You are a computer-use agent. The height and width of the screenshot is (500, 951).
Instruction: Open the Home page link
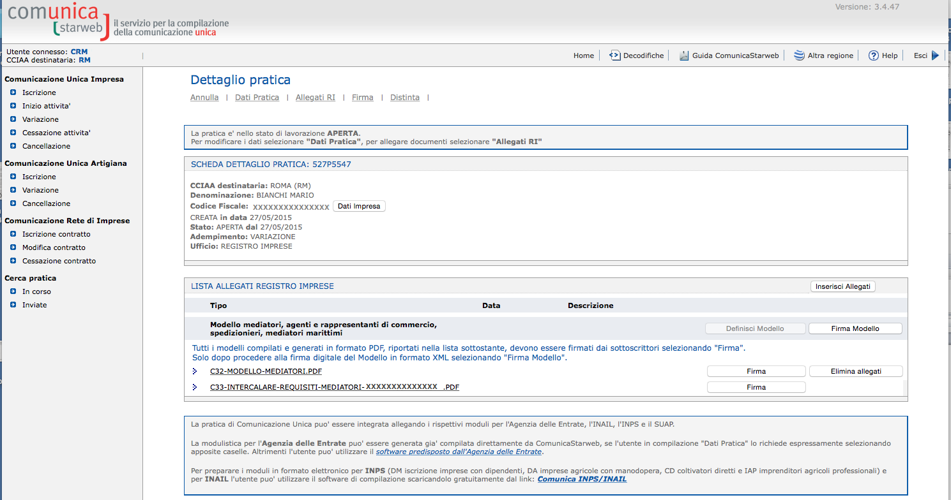584,55
